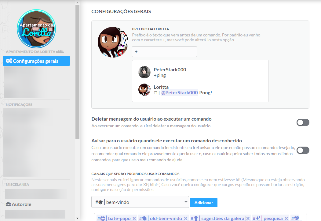Click the Adicionar button
Screen dimensions: 321x221
click(203, 202)
